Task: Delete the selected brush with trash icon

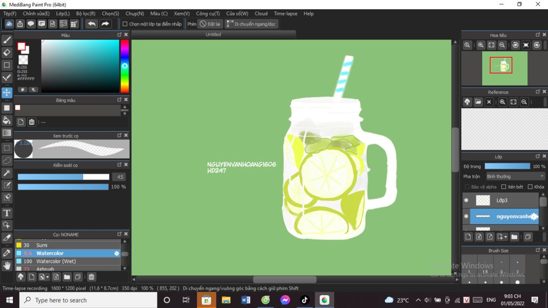Action: tap(91, 277)
